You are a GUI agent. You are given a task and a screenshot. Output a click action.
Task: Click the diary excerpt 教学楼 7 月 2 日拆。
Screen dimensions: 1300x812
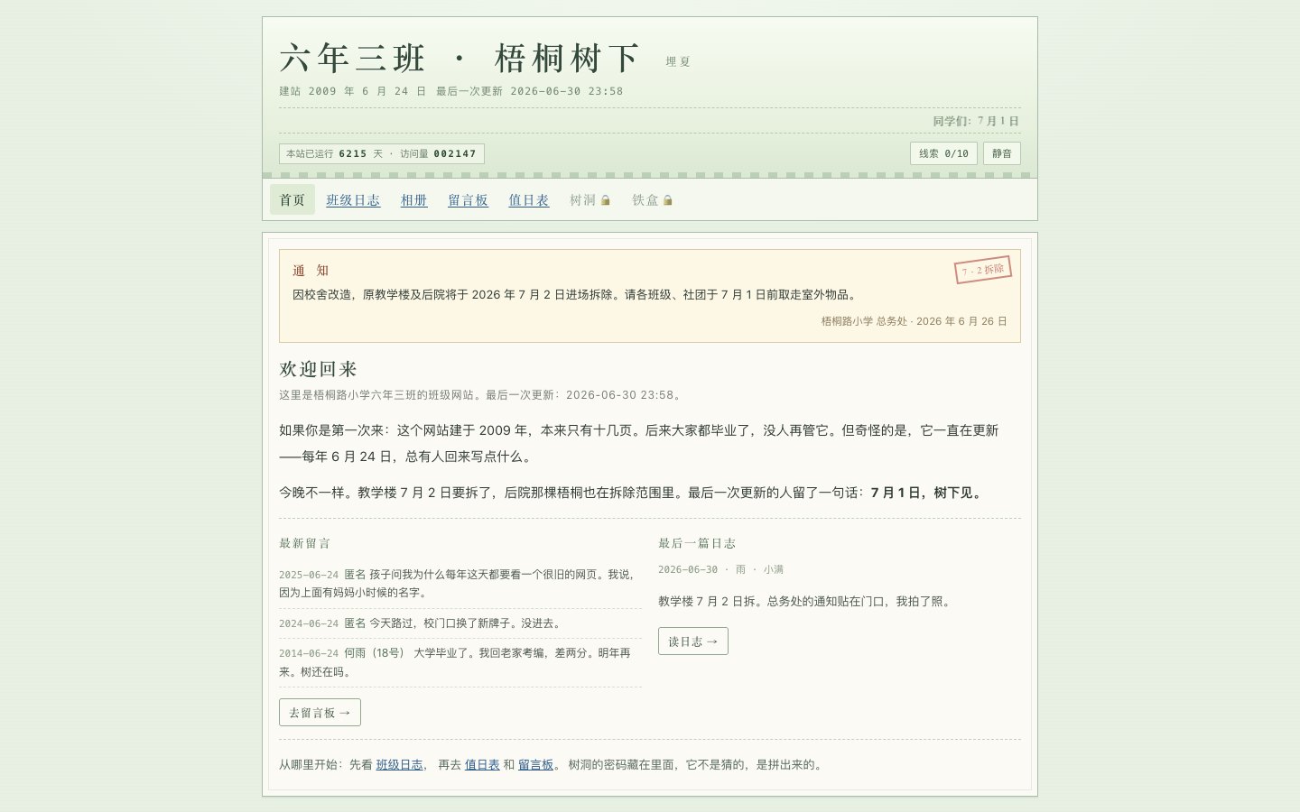click(x=710, y=602)
